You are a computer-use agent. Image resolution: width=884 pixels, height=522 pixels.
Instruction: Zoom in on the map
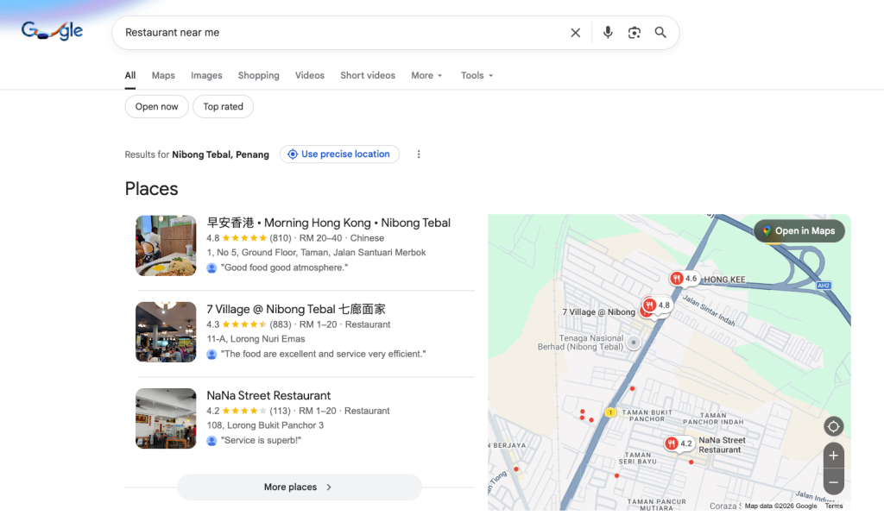point(833,456)
